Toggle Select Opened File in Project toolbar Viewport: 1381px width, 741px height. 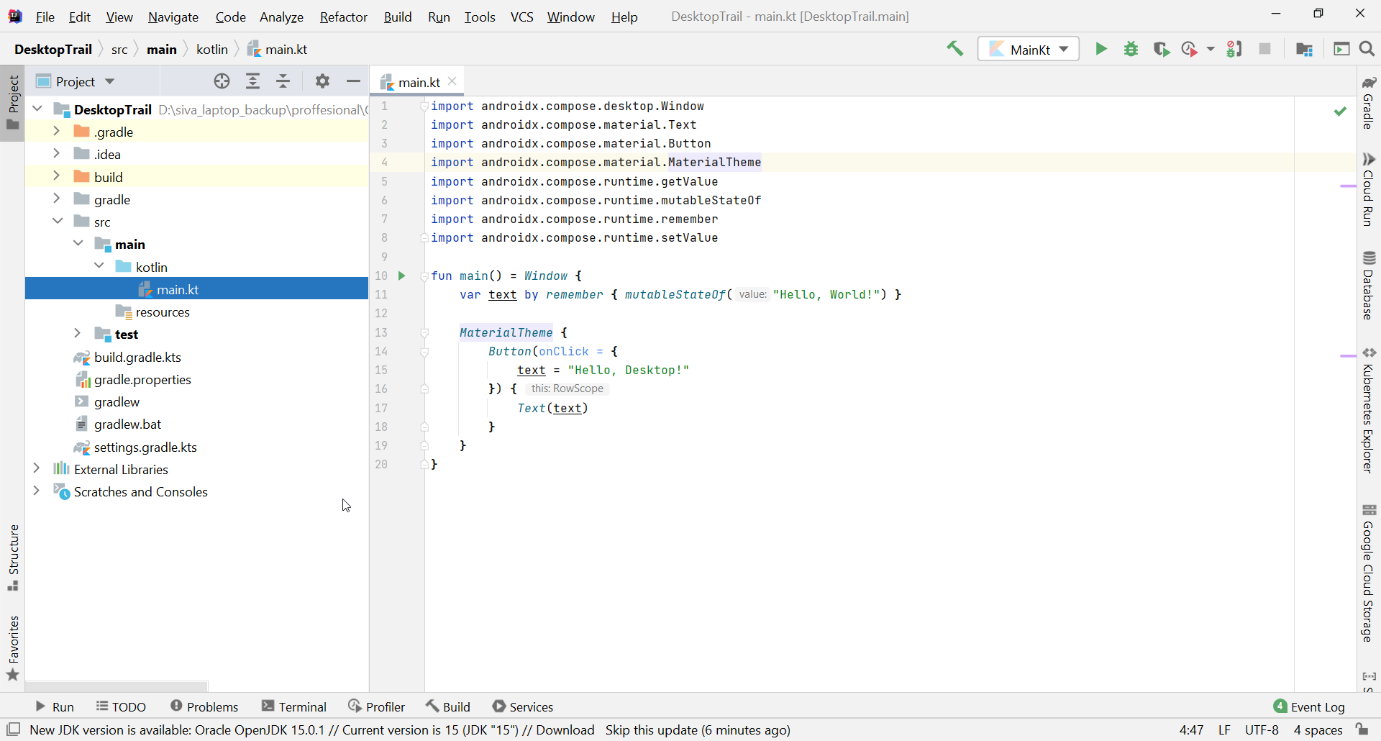coord(222,81)
